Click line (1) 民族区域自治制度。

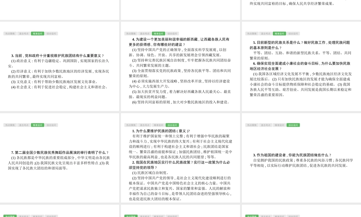click(150, 173)
